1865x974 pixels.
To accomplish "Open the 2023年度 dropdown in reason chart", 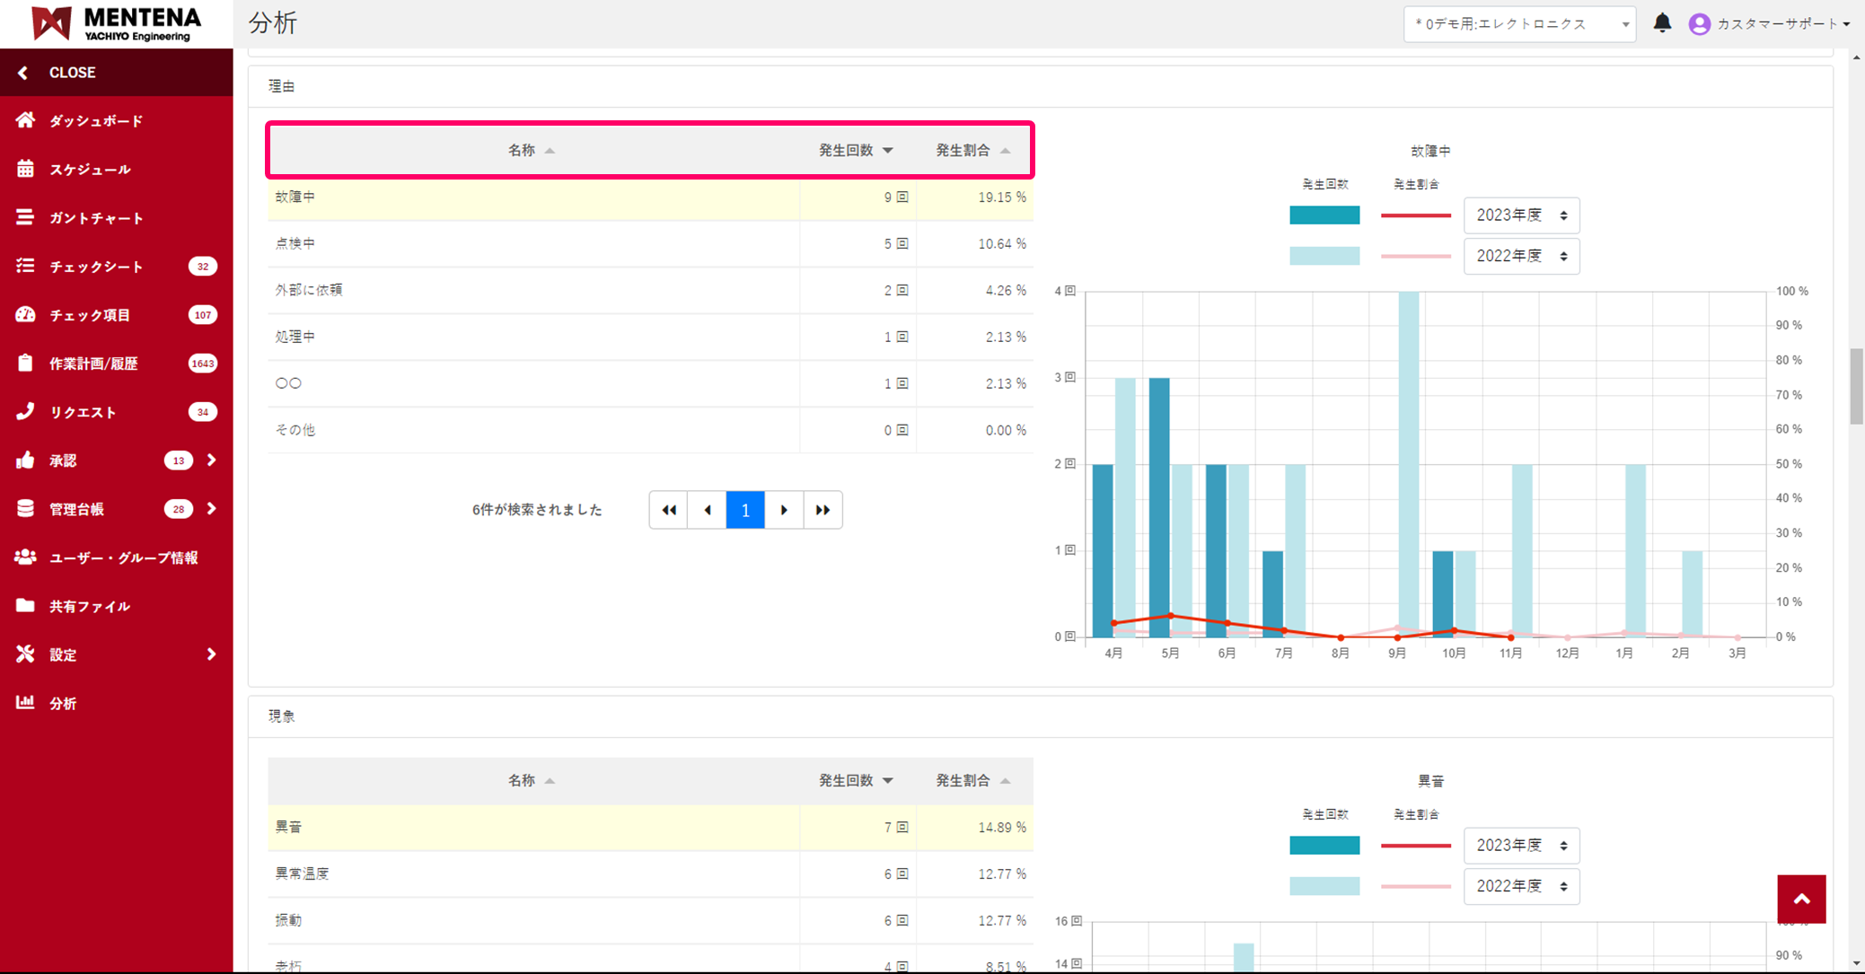I will pos(1521,215).
